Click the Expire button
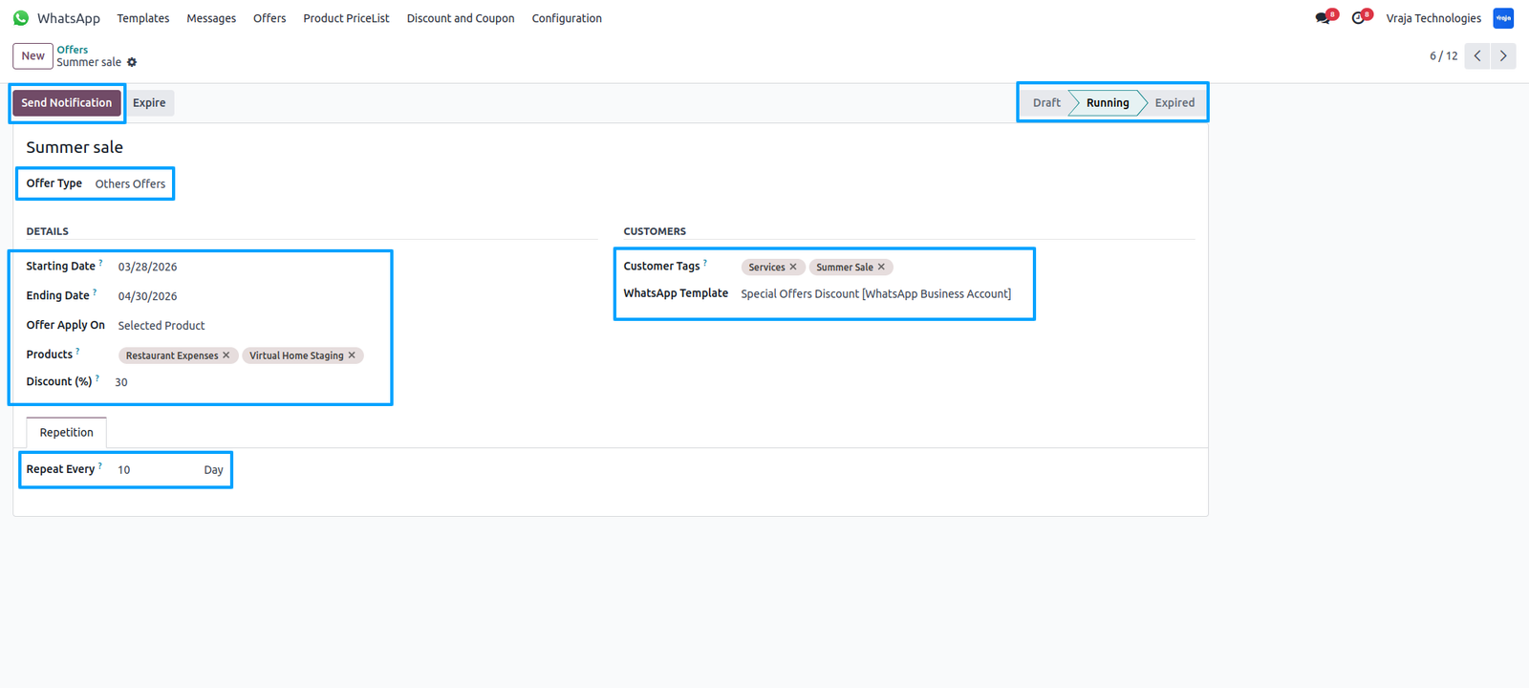Viewport: 1529px width, 688px height. click(x=149, y=103)
